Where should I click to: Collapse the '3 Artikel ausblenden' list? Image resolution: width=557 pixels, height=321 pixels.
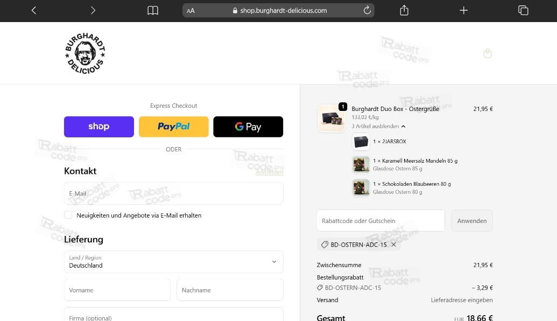click(378, 126)
